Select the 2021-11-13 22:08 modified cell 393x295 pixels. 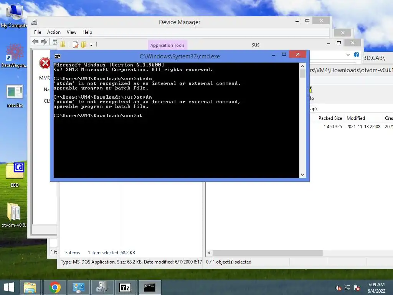[363, 127]
